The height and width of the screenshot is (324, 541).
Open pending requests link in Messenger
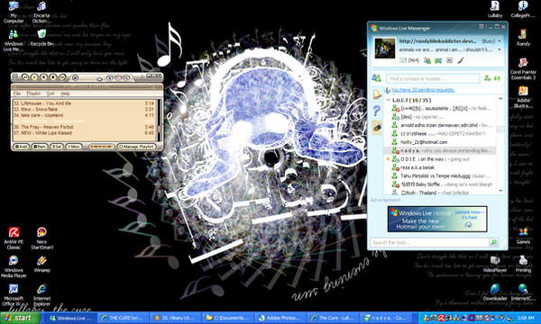pyautogui.click(x=423, y=90)
